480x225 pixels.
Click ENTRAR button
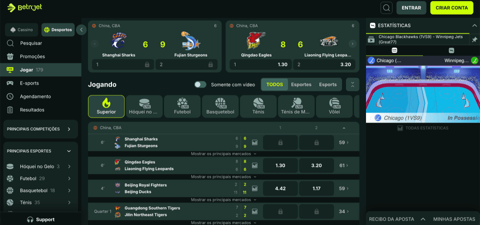[411, 8]
